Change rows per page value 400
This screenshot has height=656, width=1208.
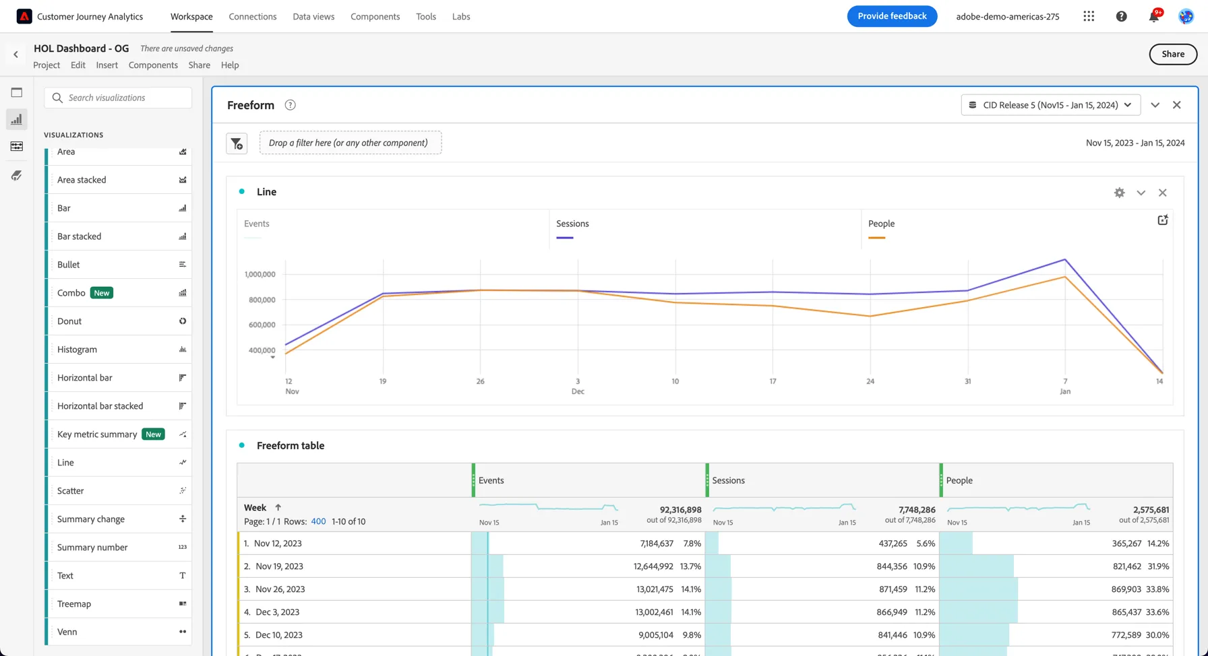coord(318,521)
